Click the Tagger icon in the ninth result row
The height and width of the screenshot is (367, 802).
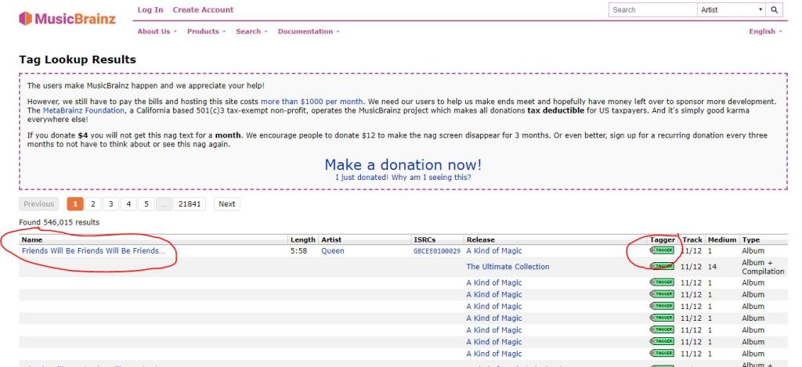coord(662,354)
